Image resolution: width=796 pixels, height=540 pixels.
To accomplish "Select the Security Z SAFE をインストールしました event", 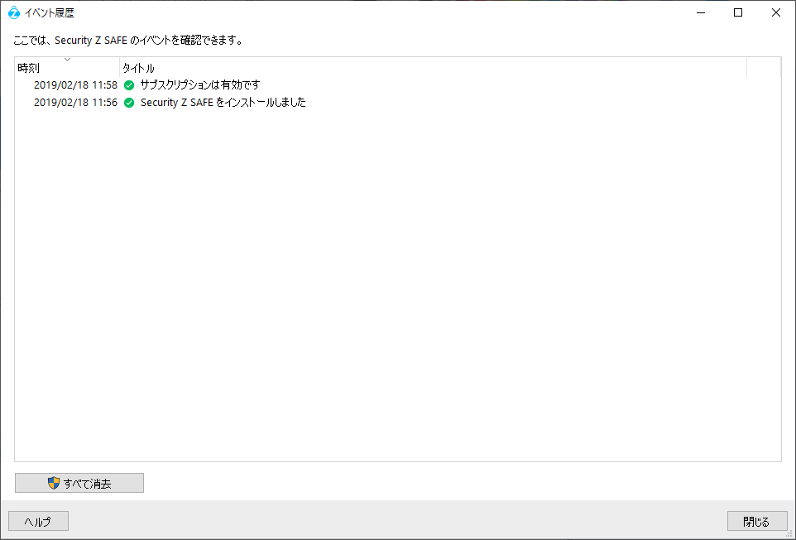I will pyautogui.click(x=223, y=103).
